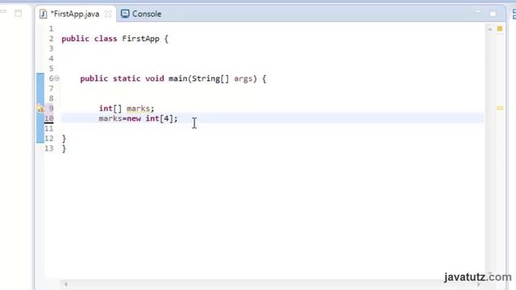Click the Java file icon on FirstApp.java tab
The image size is (516, 290).
click(x=43, y=14)
